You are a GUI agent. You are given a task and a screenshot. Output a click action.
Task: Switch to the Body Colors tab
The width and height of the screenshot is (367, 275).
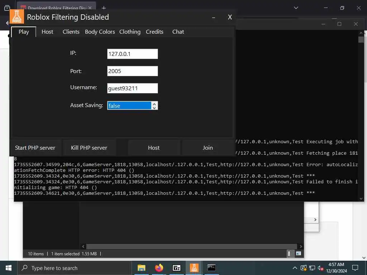(100, 32)
